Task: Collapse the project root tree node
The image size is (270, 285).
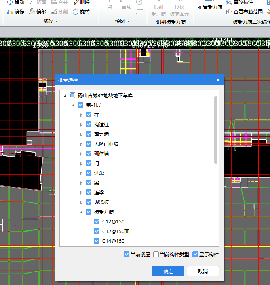Action: 65,96
